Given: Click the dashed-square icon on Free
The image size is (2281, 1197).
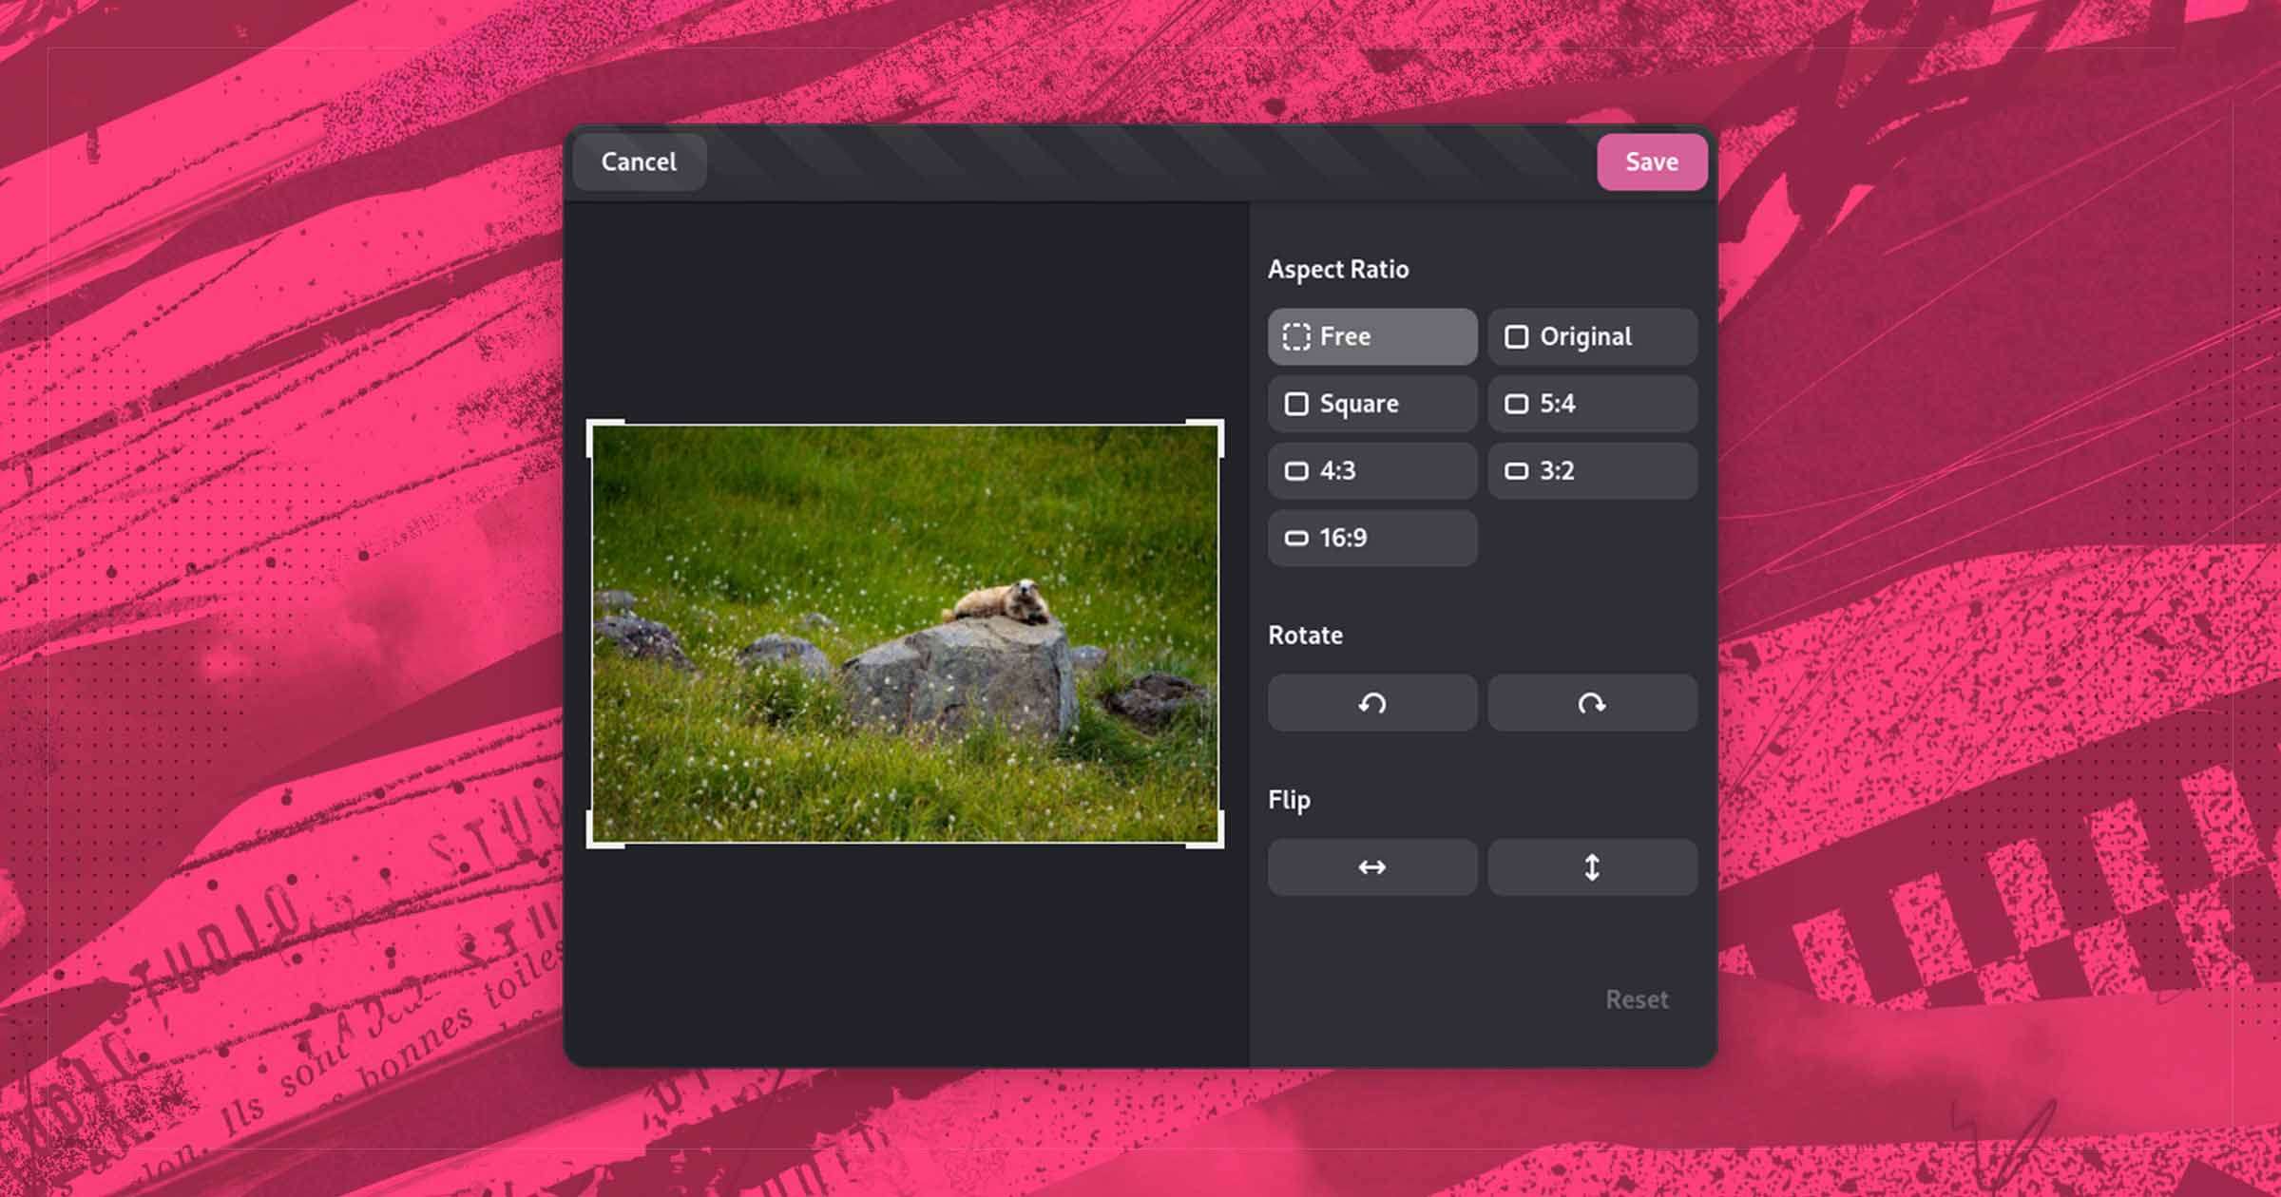Looking at the screenshot, I should click(x=1296, y=336).
